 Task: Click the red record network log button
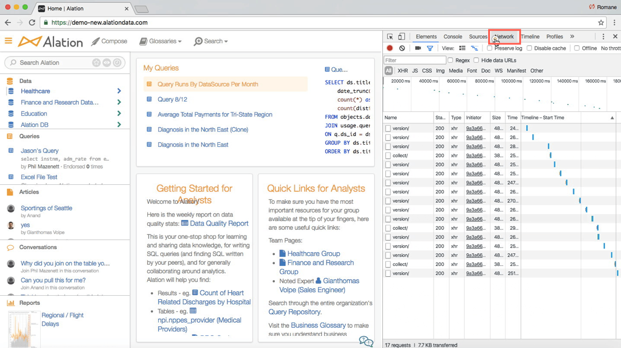point(390,48)
